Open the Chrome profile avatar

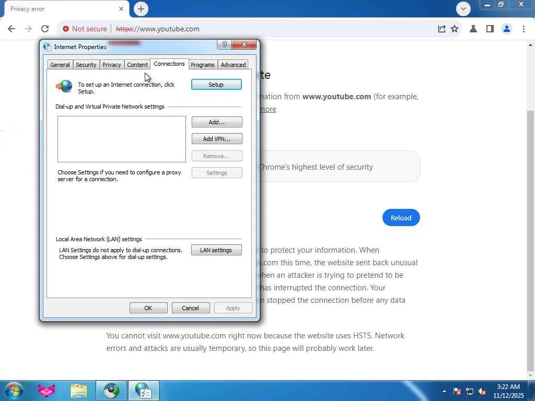507,29
